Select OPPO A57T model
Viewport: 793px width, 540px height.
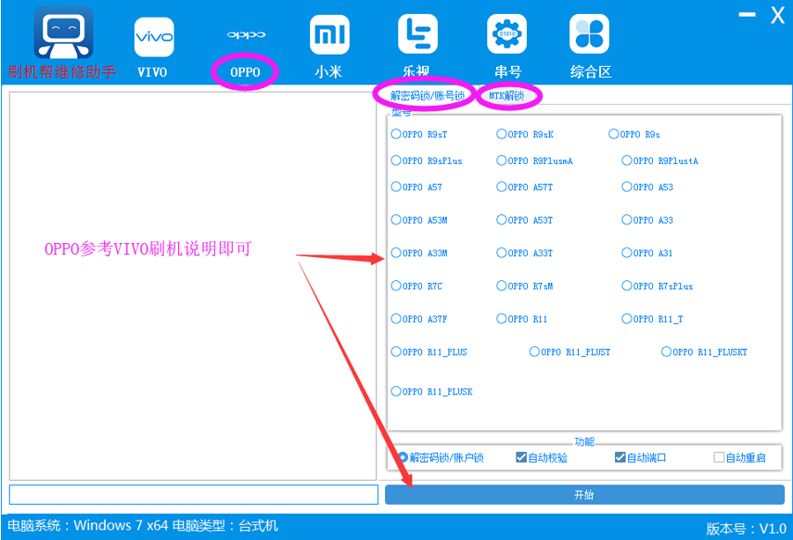pos(524,187)
